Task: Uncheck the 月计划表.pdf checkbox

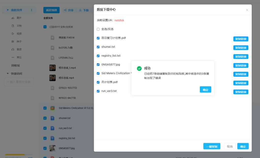Action: pyautogui.click(x=98, y=82)
